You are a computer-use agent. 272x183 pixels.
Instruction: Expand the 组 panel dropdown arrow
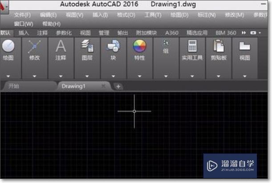click(x=166, y=76)
